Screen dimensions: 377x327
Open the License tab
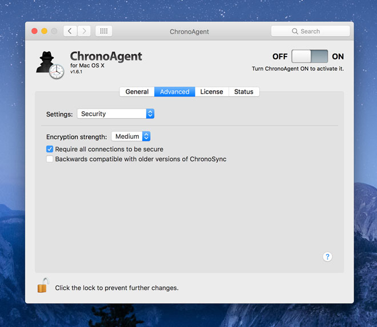coord(211,92)
